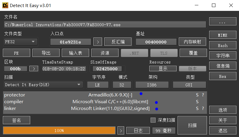Open the 关于 about button

pyautogui.click(x=223, y=120)
